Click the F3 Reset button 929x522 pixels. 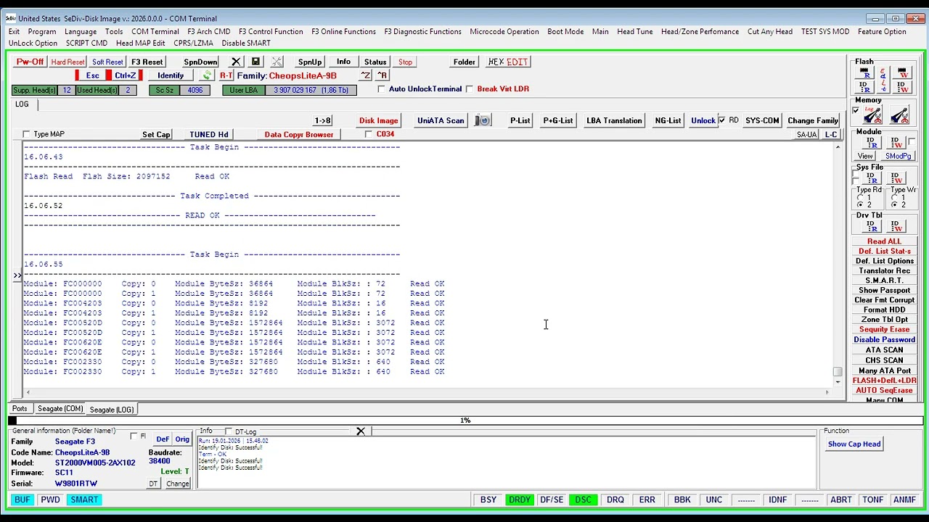(x=147, y=62)
